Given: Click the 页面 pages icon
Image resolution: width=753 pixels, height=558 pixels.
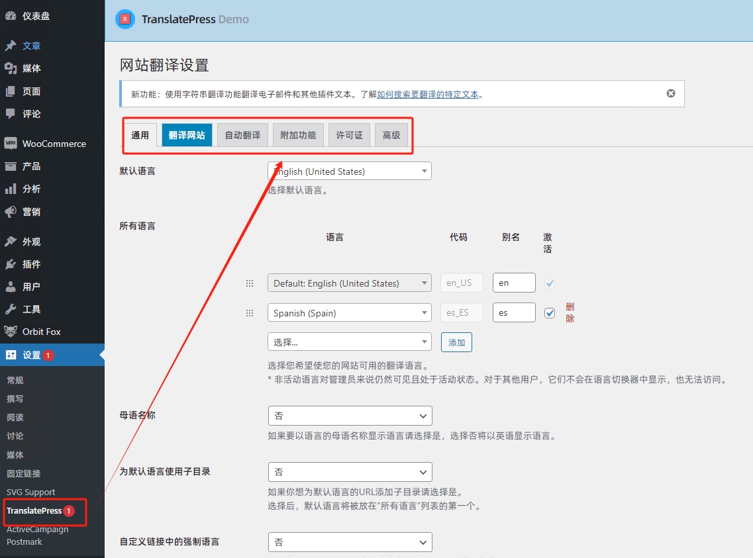Looking at the screenshot, I should (x=11, y=91).
